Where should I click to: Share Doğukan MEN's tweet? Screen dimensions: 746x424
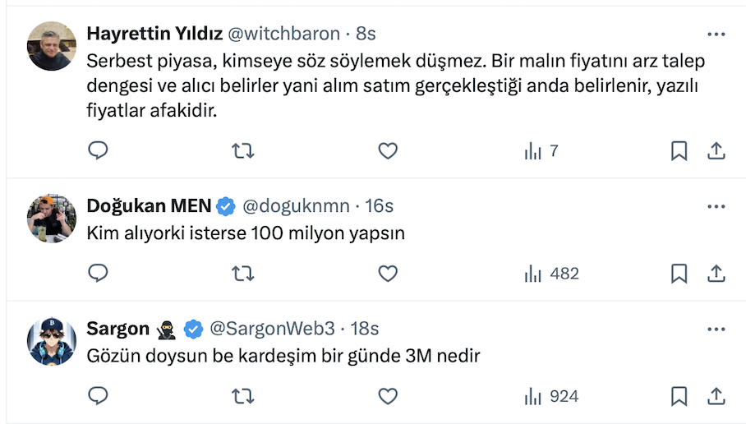point(716,273)
